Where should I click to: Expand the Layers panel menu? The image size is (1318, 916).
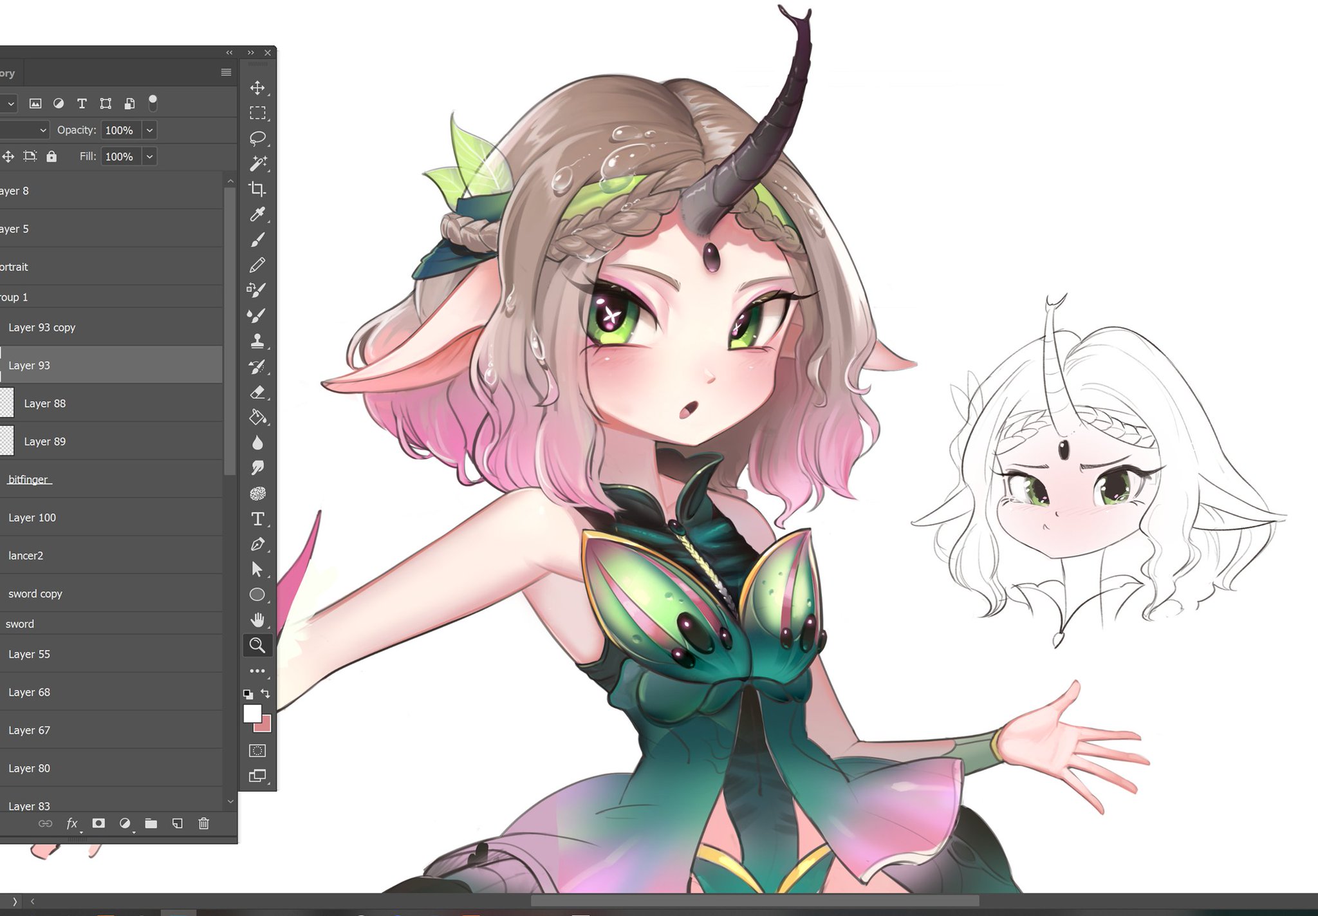click(225, 72)
